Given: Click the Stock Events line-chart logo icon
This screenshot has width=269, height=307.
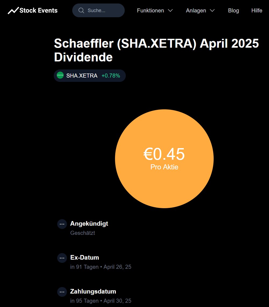Looking at the screenshot, I should pyautogui.click(x=12, y=10).
